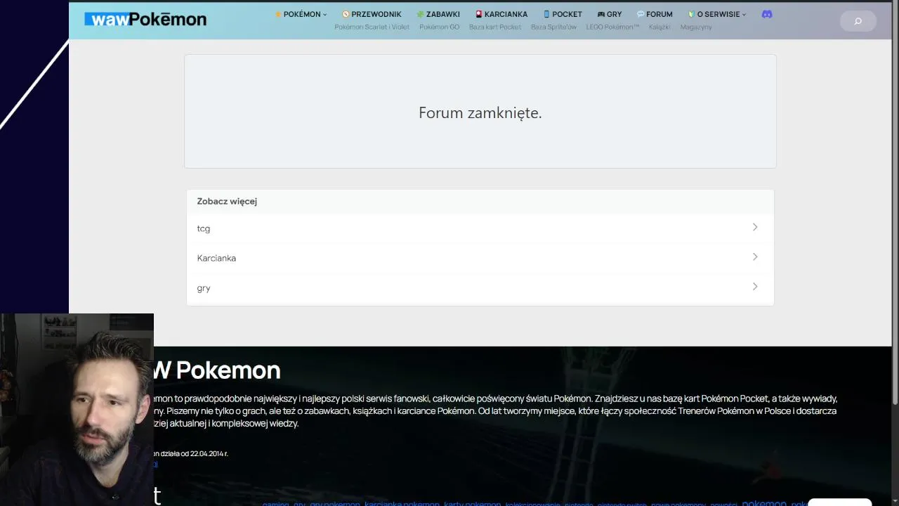Click the scrollbar down arrow
The image size is (899, 506).
tap(895, 501)
